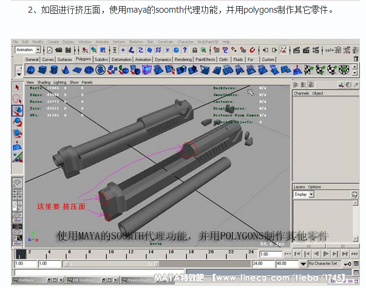Select the polygon sphere shelf icon
The image size is (366, 288).
(x=31, y=70)
